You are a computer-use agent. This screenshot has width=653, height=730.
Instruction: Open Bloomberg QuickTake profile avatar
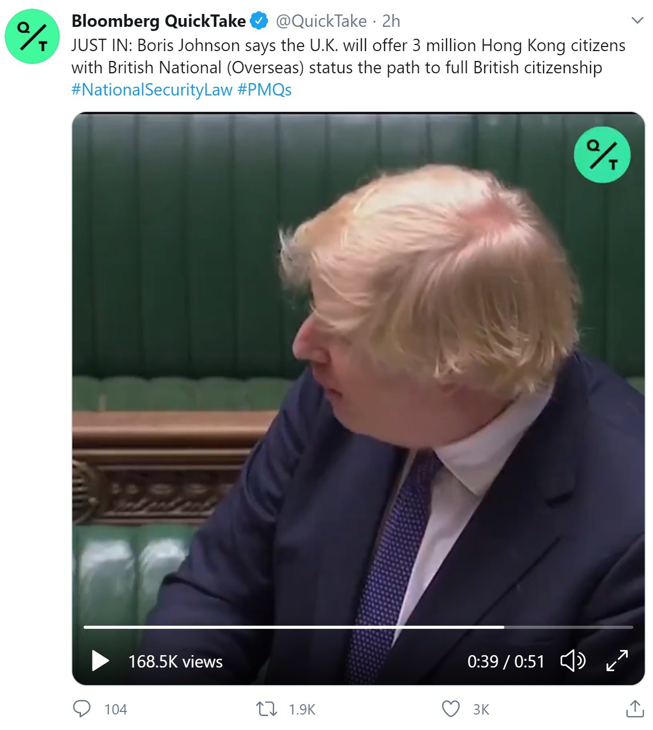click(x=33, y=36)
